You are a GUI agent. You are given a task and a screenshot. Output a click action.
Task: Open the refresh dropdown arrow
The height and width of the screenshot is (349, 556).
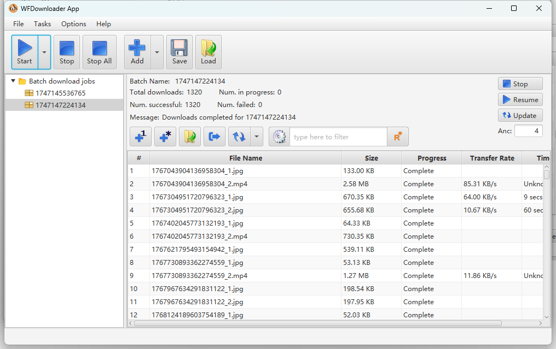click(257, 137)
